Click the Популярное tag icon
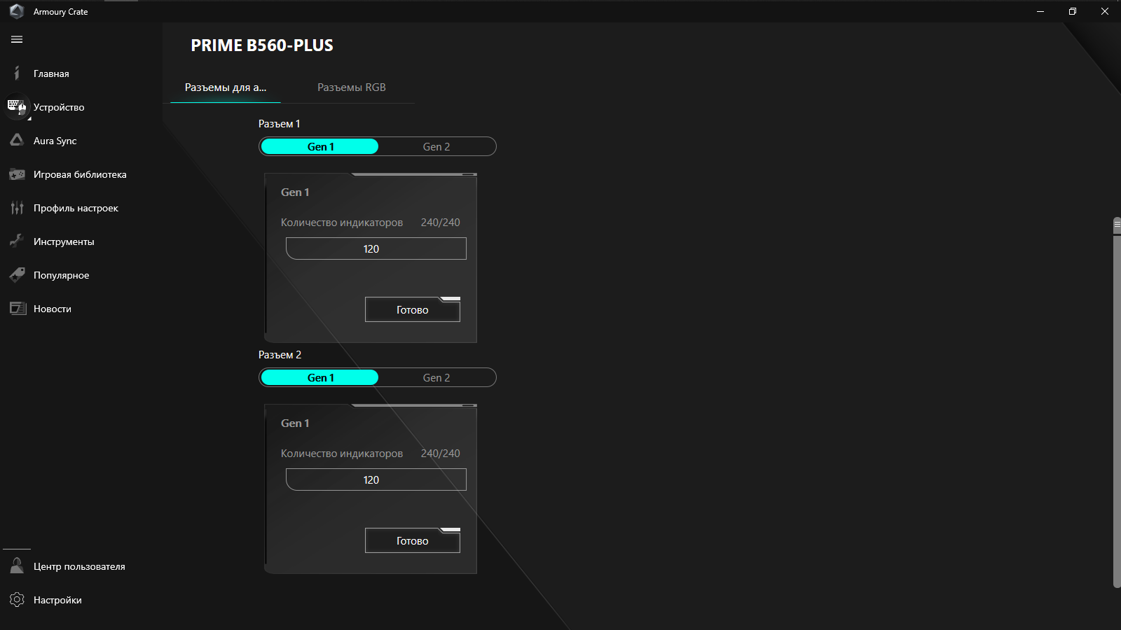The image size is (1121, 630). (17, 275)
